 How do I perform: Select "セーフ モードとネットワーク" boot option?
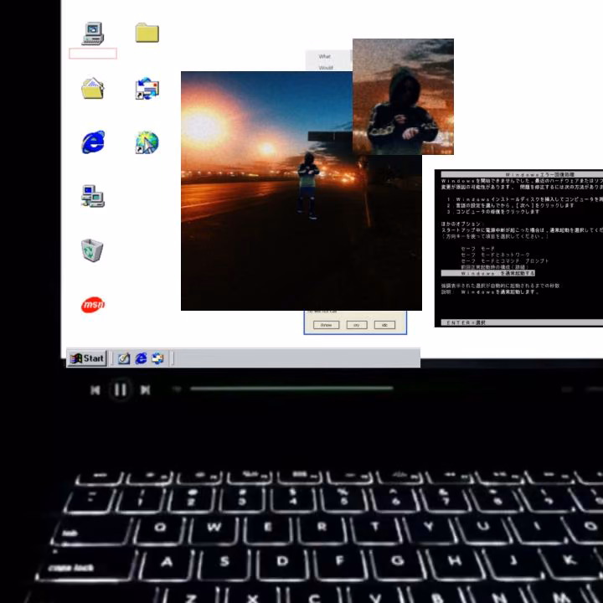(x=495, y=255)
